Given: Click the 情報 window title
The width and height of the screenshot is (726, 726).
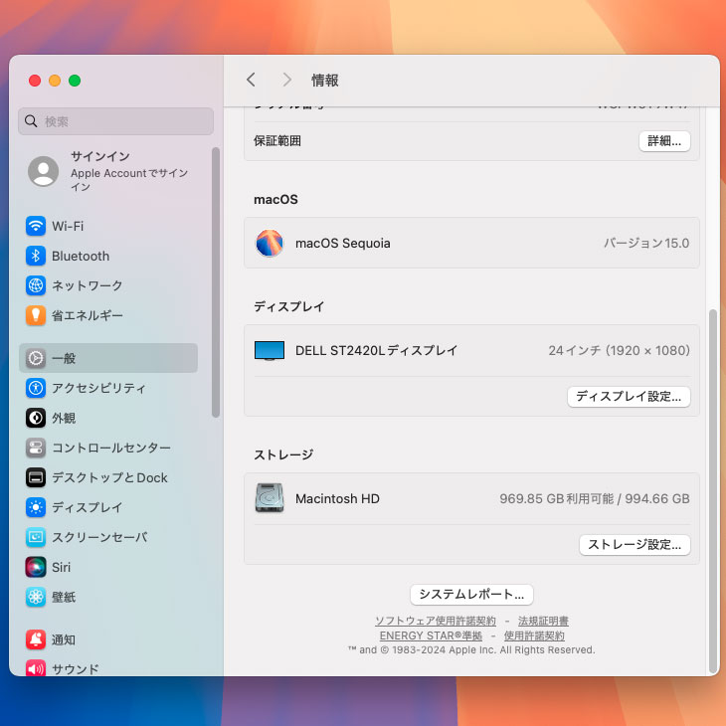Looking at the screenshot, I should (x=324, y=80).
